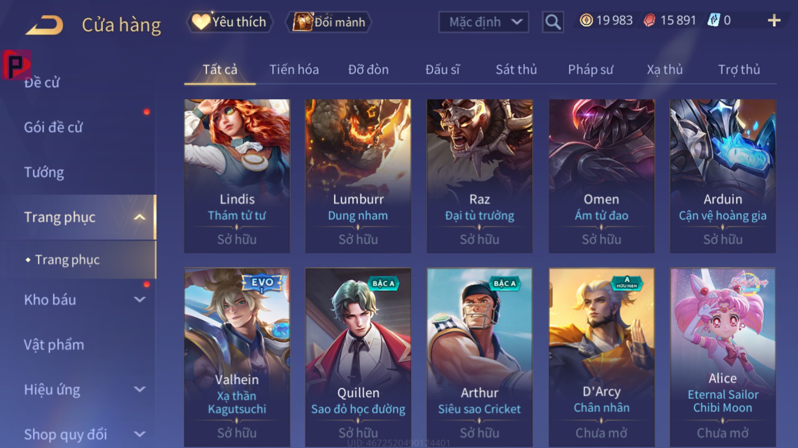
Task: Open Tướng in the sidebar
Action: coord(44,172)
